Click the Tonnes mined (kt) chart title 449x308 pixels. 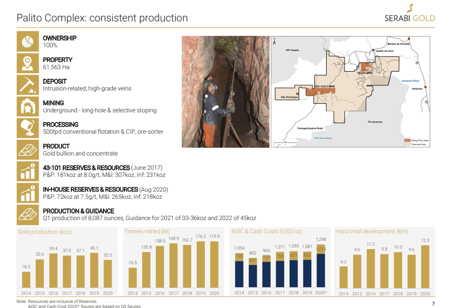coord(147,231)
